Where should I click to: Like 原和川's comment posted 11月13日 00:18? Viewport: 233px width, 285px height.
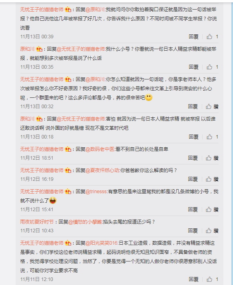[x=212, y=137]
